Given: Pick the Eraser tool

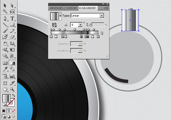Looking at the screenshot, I should click(12, 37).
